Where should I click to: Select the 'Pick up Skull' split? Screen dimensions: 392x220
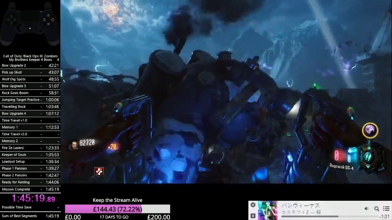(x=30, y=72)
